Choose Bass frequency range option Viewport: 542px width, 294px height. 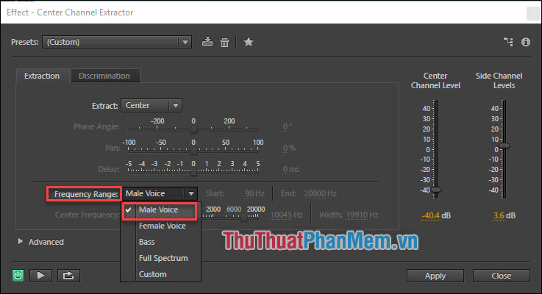[161, 242]
